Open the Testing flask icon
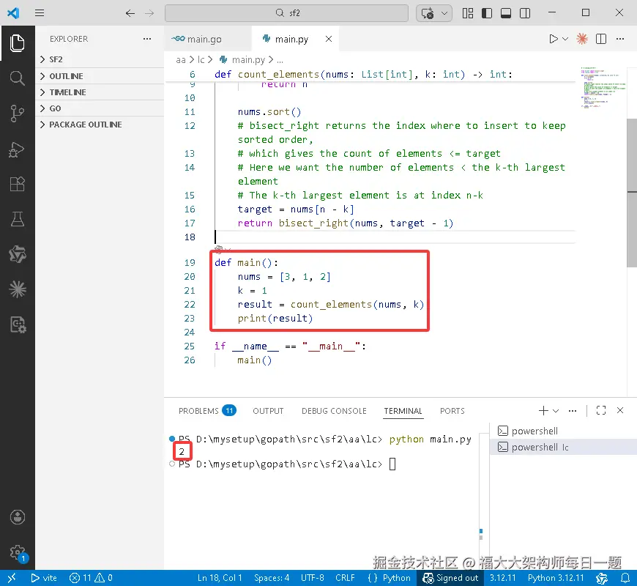Image resolution: width=637 pixels, height=586 pixels. tap(17, 219)
